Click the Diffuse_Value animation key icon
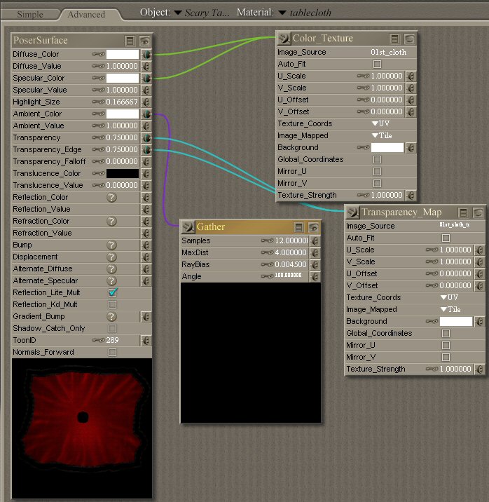This screenshot has width=489, height=502. coord(98,66)
